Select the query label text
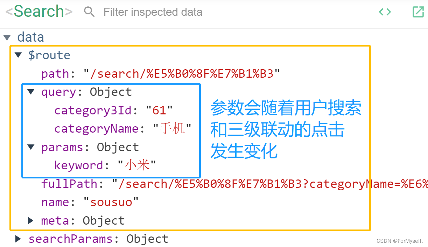 coord(58,91)
